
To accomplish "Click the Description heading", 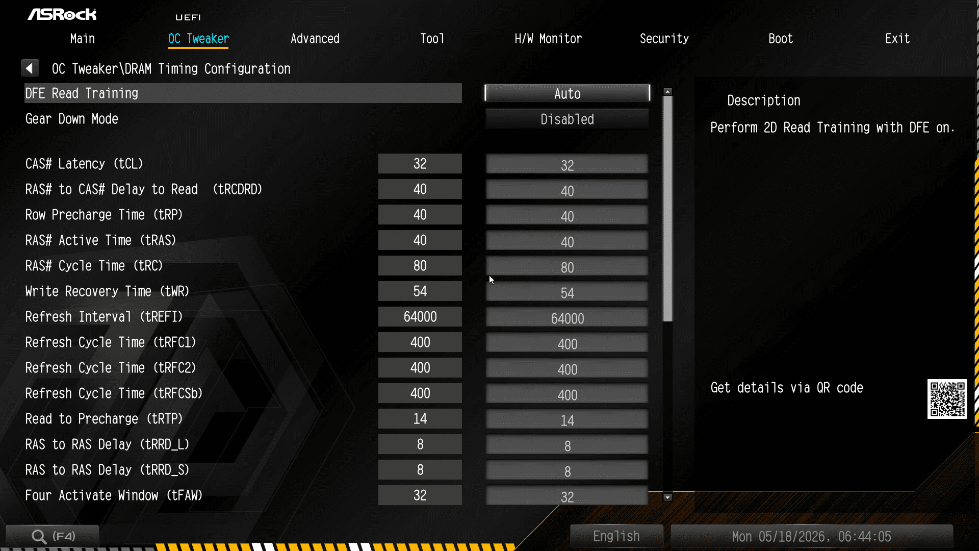I will (764, 101).
